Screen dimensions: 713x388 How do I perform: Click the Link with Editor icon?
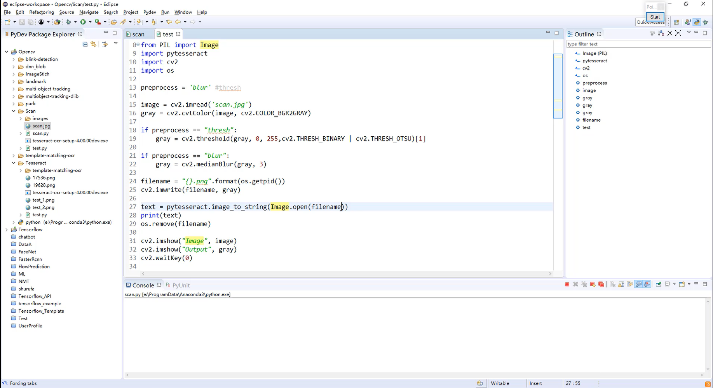click(x=94, y=44)
